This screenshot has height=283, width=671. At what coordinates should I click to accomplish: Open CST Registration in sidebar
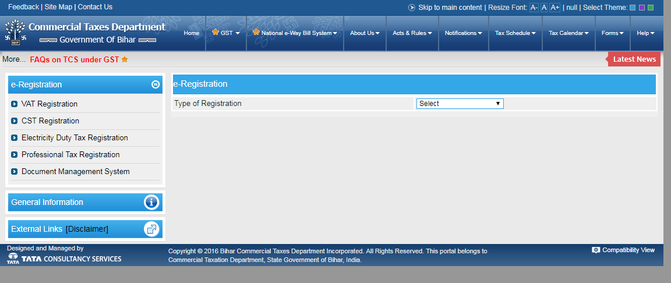51,121
